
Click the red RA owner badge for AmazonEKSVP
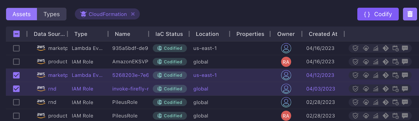pyautogui.click(x=286, y=62)
